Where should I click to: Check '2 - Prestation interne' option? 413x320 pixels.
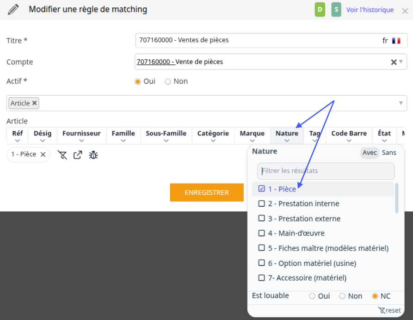point(261,203)
